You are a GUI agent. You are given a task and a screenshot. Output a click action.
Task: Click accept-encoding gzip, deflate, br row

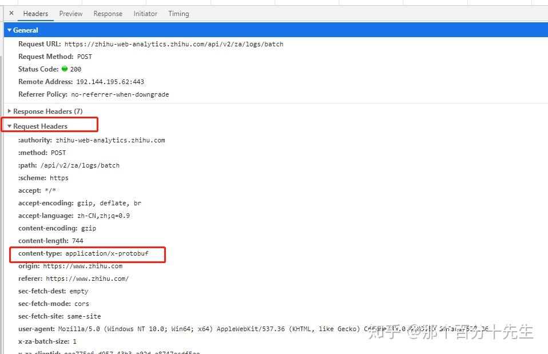[80, 203]
